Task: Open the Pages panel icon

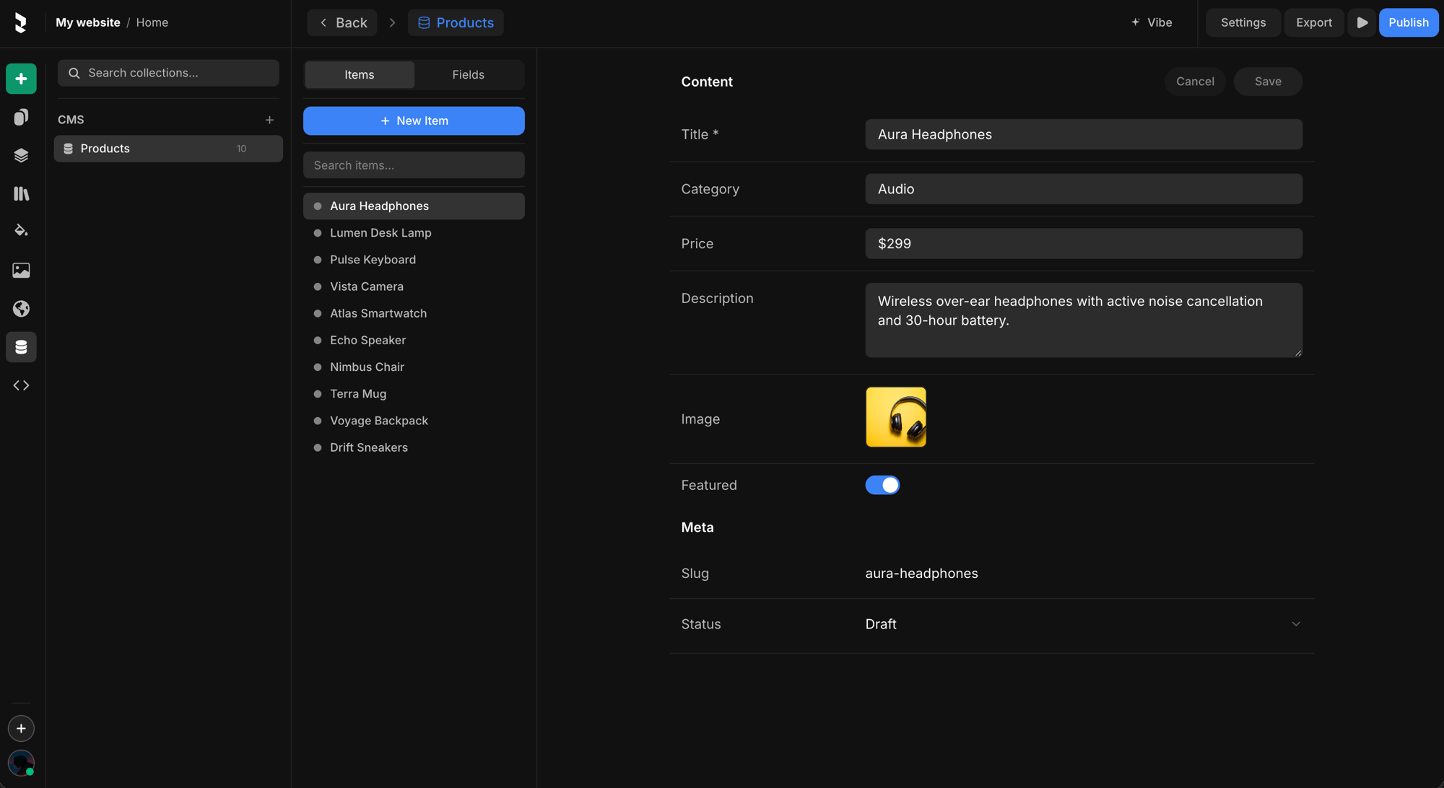Action: click(x=21, y=117)
